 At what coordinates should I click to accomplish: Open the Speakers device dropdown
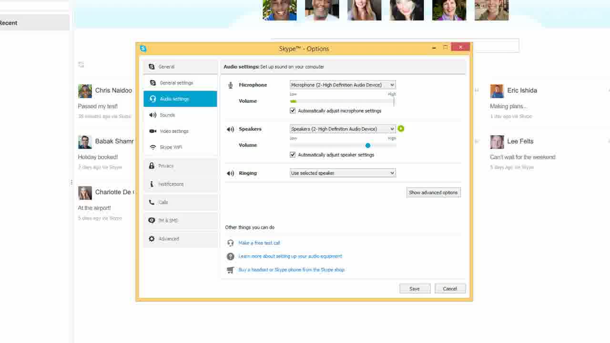pos(343,129)
